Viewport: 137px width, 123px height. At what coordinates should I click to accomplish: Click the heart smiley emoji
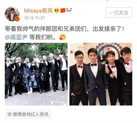pyautogui.click(x=63, y=37)
